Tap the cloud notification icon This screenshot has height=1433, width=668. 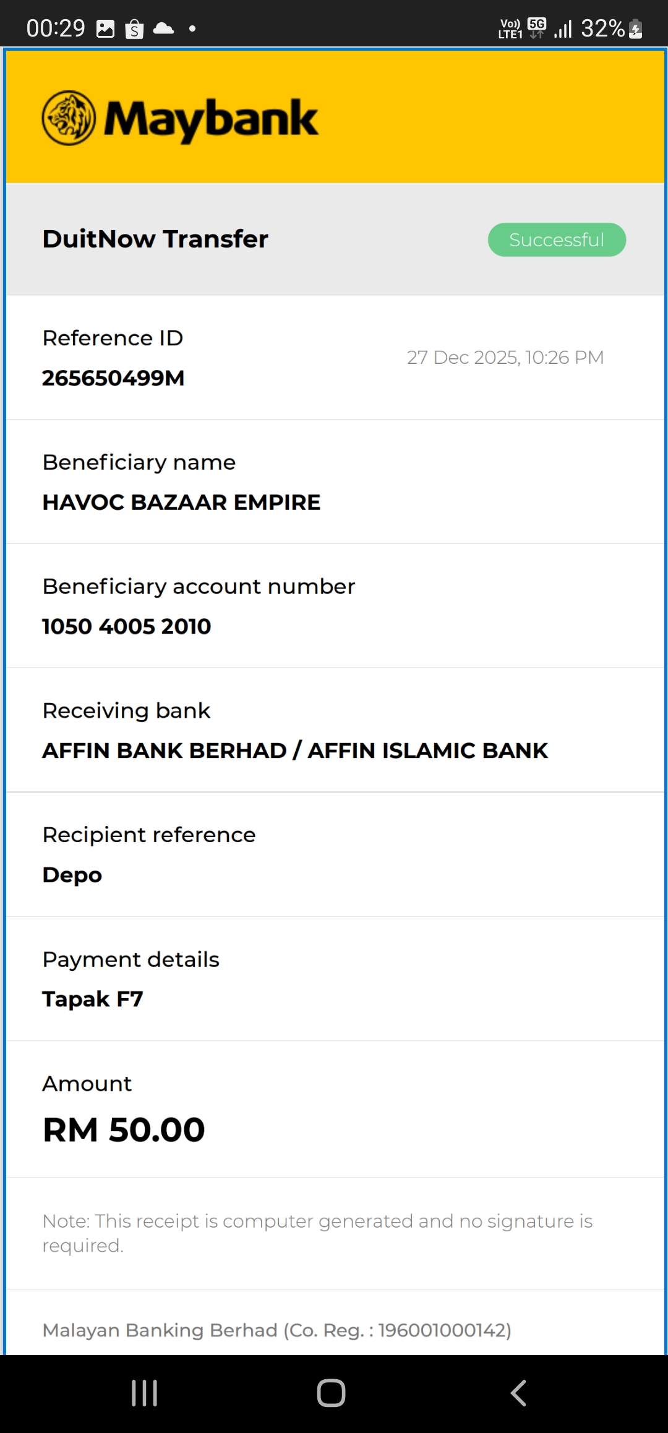coord(163,28)
